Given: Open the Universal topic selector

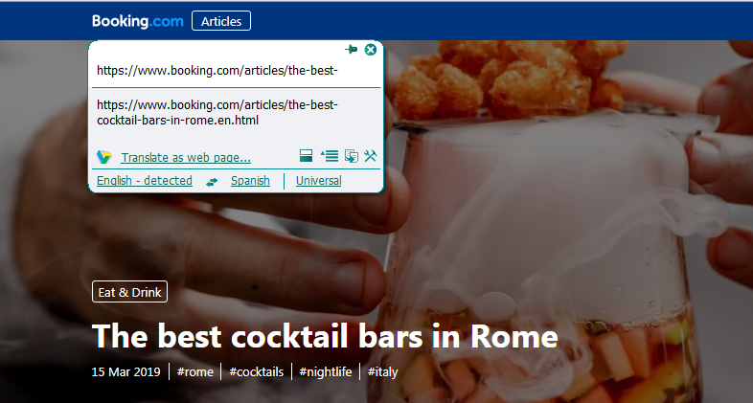Looking at the screenshot, I should click(x=318, y=181).
